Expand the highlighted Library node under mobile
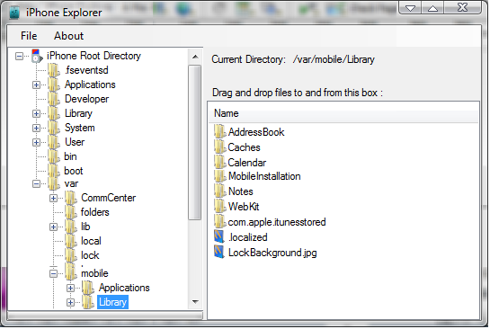Screen dimensions: 490x329 pos(71,302)
